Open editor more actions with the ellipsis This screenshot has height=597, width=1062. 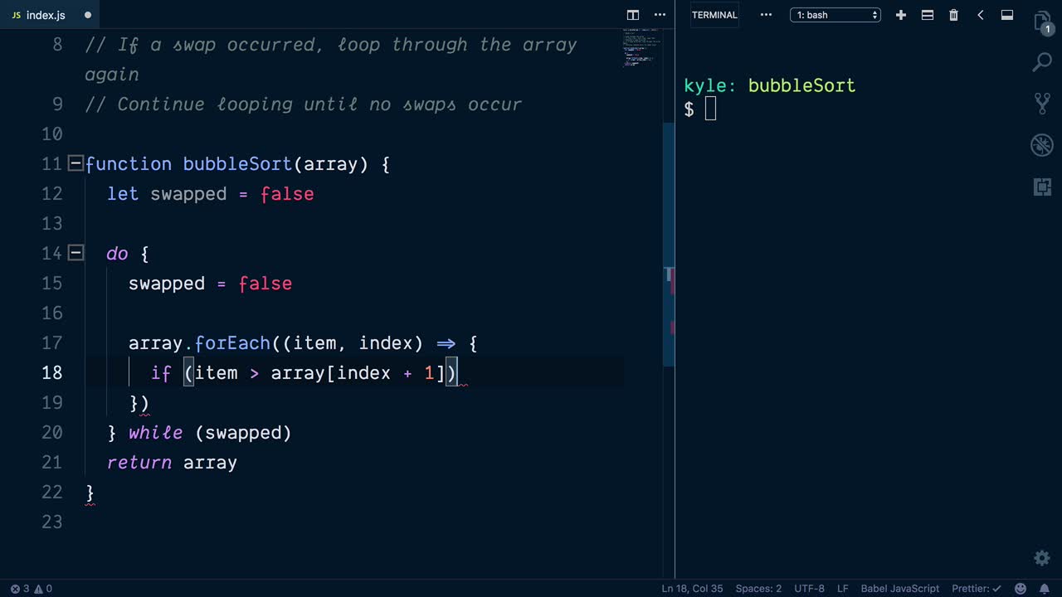[660, 15]
